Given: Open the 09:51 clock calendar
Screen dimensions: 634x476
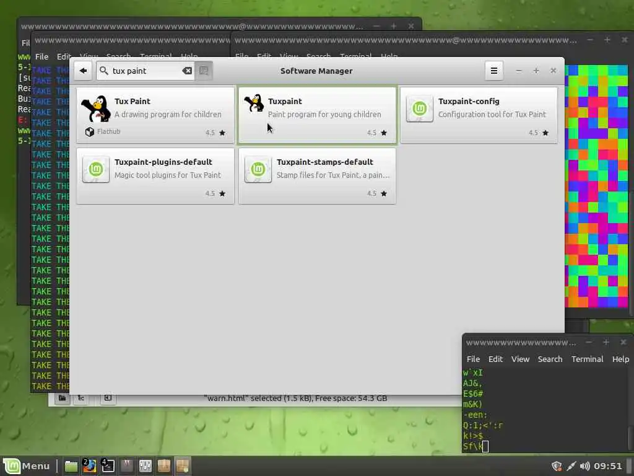Looking at the screenshot, I should tap(608, 466).
